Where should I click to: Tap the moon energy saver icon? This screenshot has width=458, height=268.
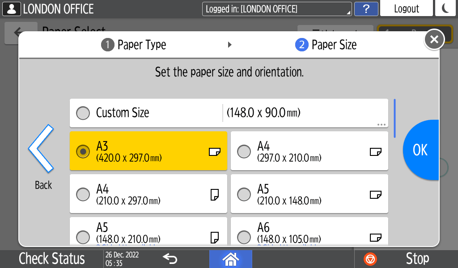click(445, 8)
